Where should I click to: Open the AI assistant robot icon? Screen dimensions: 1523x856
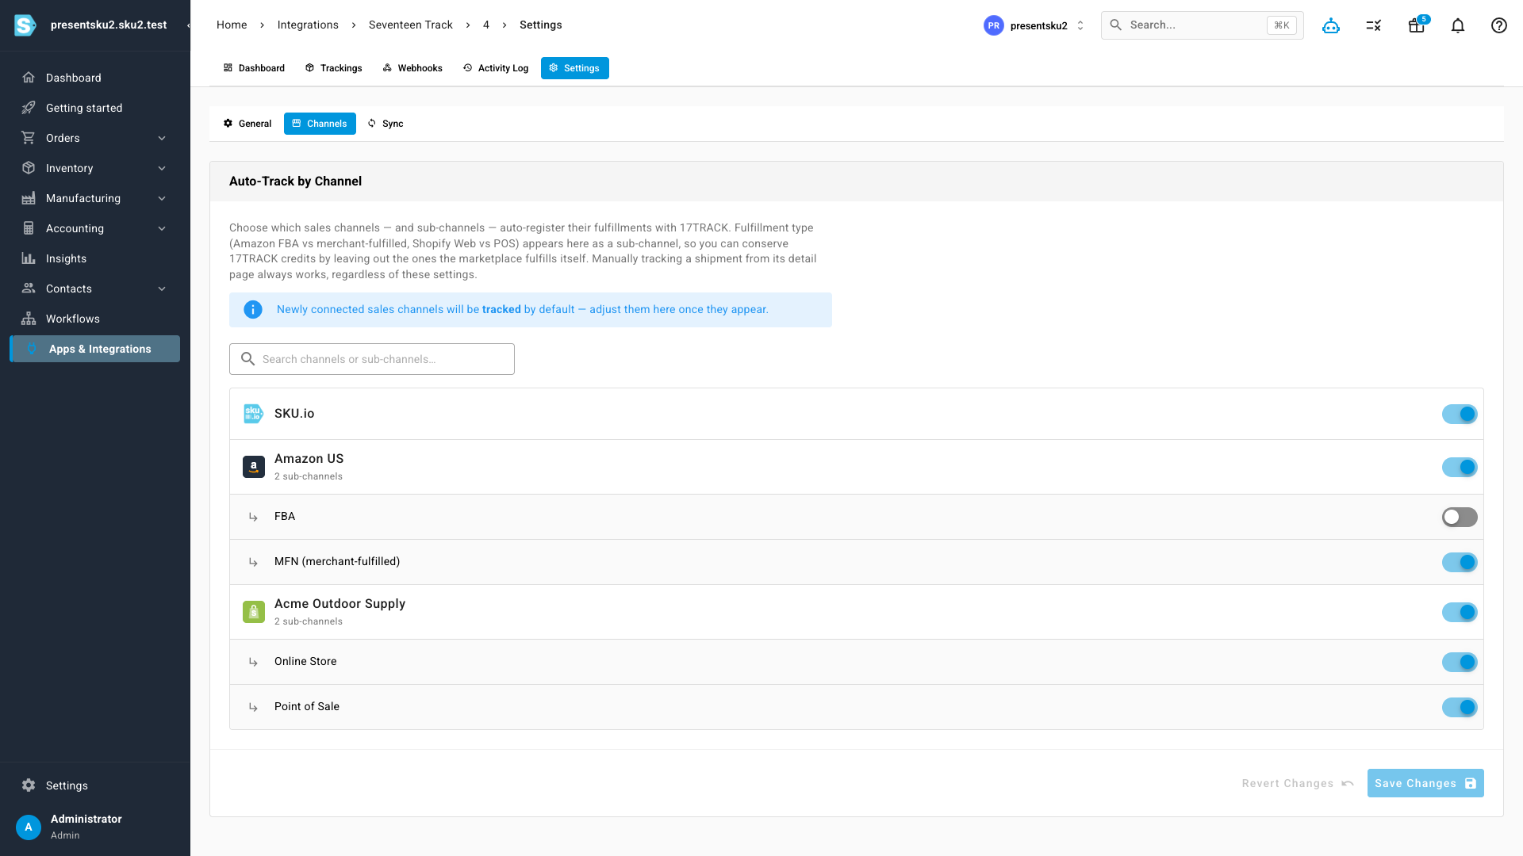pos(1331,25)
